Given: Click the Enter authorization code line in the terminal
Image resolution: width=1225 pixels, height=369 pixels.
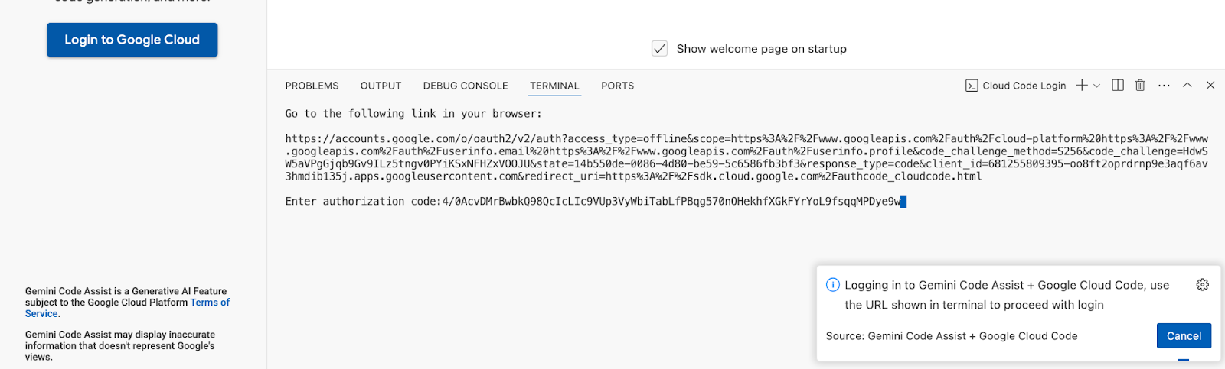Looking at the screenshot, I should click(595, 202).
